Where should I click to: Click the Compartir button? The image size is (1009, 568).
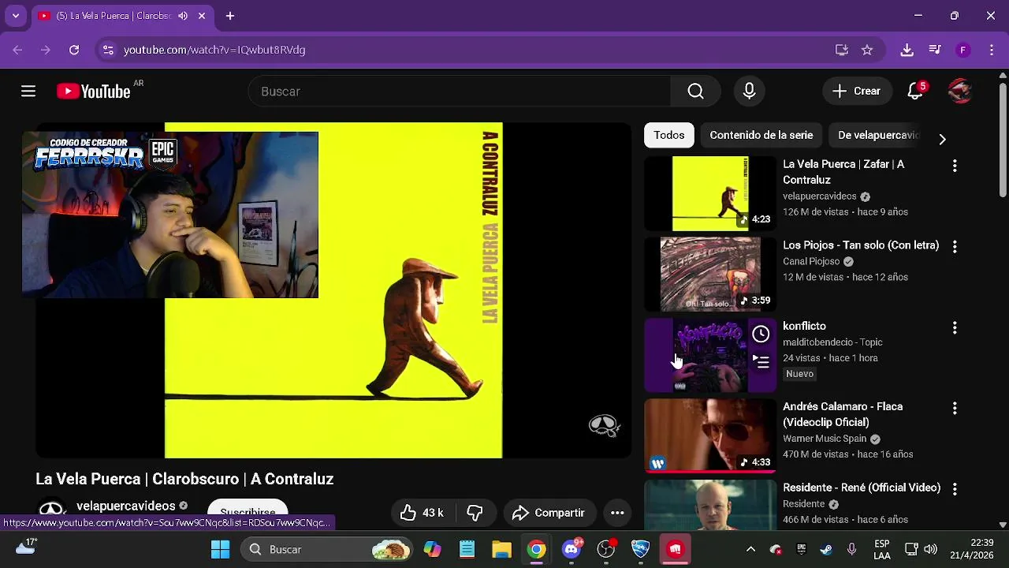(549, 513)
